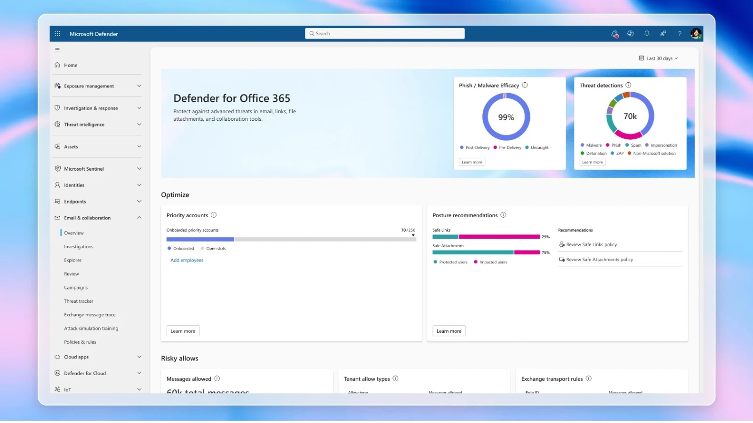The image size is (753, 423).
Task: Open Review Safe Attachments policy
Action: [x=600, y=260]
